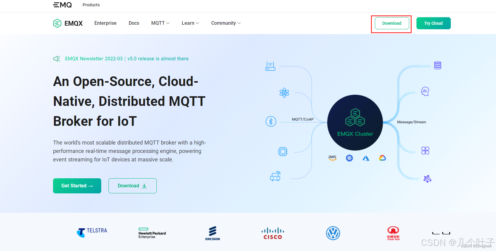Click the connected car icon
This screenshot has width=496, height=251.
tap(275, 176)
